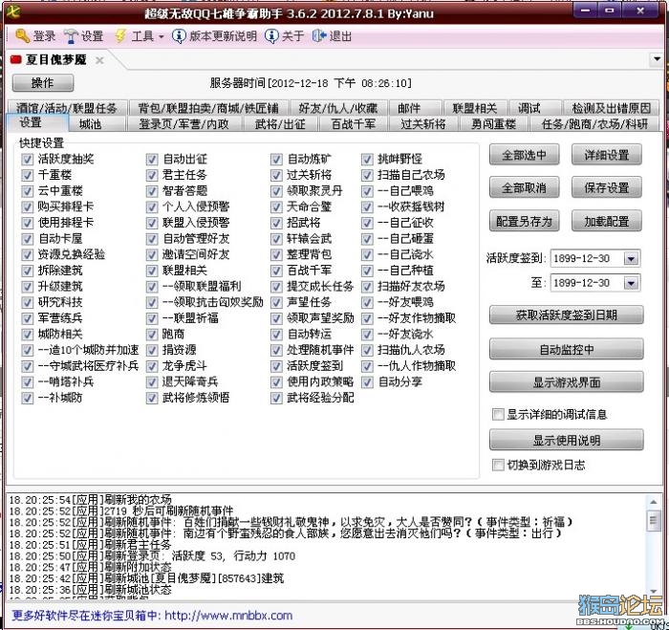Viewport: 669px width, 630px height.
Task: Click 加载配置 button
Action: (607, 221)
